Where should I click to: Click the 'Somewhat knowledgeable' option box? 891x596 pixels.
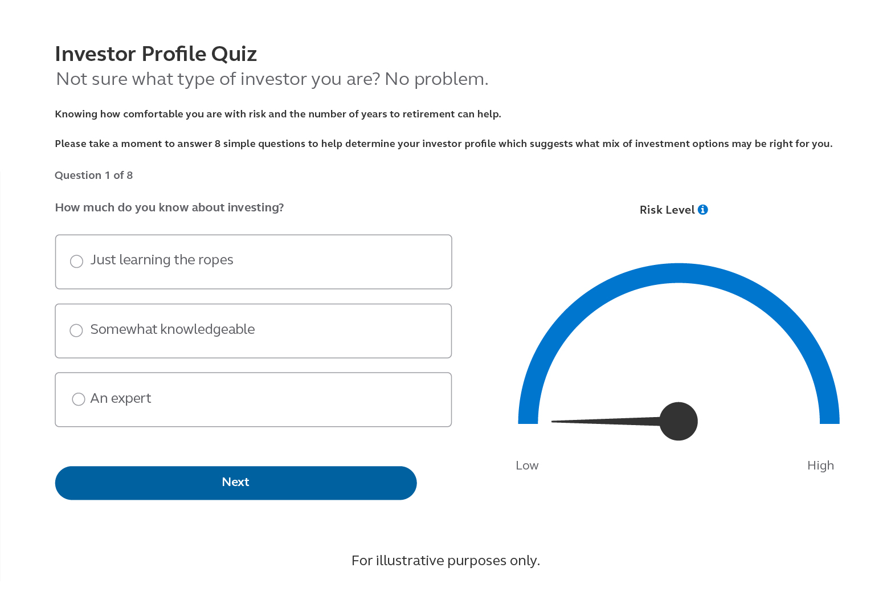pyautogui.click(x=253, y=330)
